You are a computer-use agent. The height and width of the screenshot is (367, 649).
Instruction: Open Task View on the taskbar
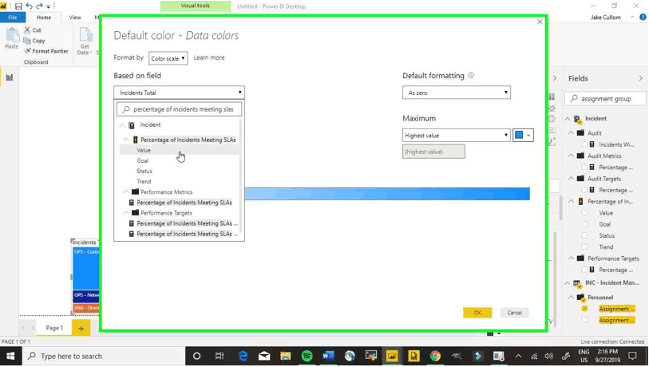[220, 357]
